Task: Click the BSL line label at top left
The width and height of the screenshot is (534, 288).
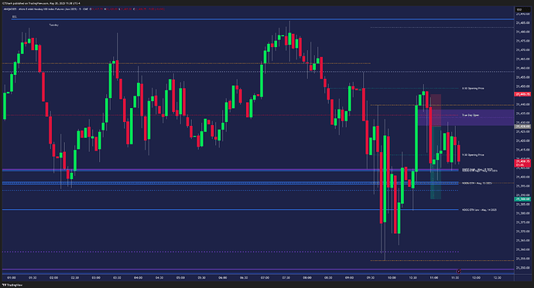Action: tap(14, 16)
